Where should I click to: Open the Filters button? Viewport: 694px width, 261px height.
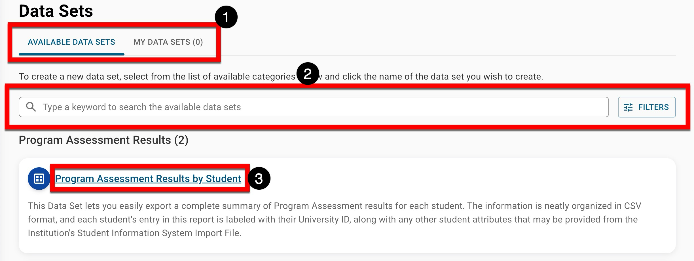[x=647, y=107]
